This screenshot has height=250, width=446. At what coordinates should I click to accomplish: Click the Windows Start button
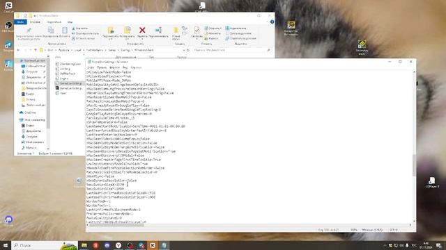6,245
